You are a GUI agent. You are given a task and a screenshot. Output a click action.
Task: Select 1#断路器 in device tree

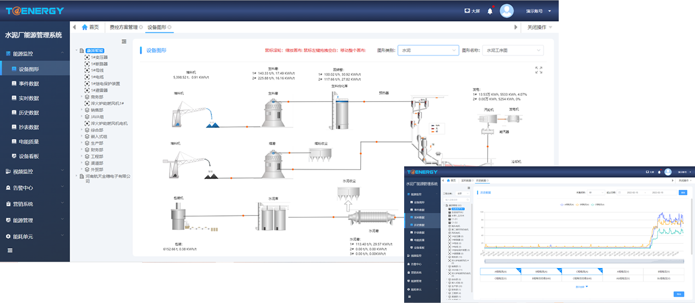click(x=99, y=64)
